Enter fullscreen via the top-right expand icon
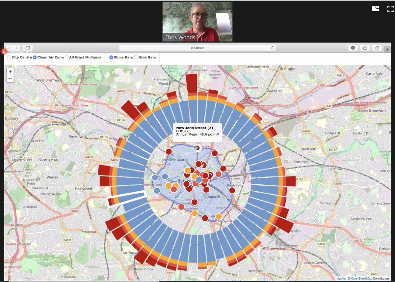 coord(390,9)
